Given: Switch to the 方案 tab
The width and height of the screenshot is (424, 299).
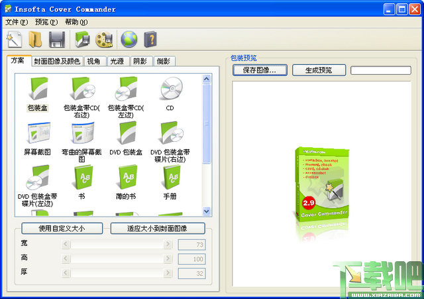Looking at the screenshot, I should pyautogui.click(x=18, y=60).
